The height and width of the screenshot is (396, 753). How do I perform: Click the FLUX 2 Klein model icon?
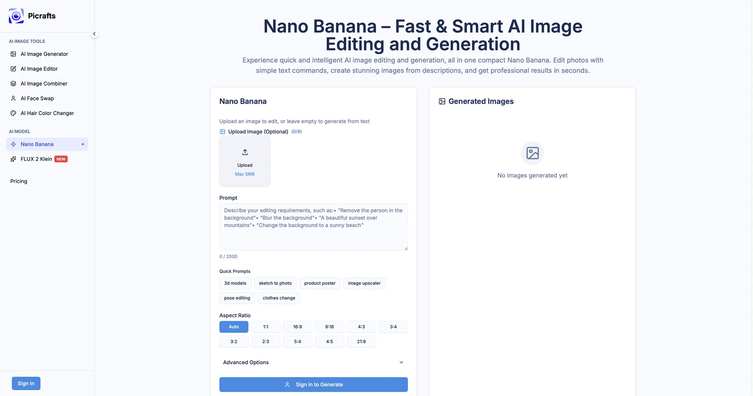pos(13,159)
